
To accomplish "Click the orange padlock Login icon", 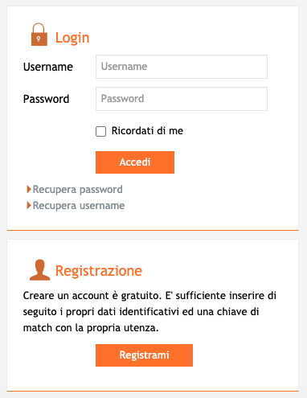I will pyautogui.click(x=39, y=35).
